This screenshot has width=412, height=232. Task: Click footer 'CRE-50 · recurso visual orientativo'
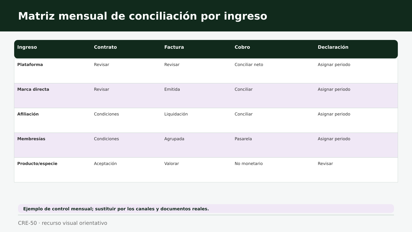pos(63,223)
